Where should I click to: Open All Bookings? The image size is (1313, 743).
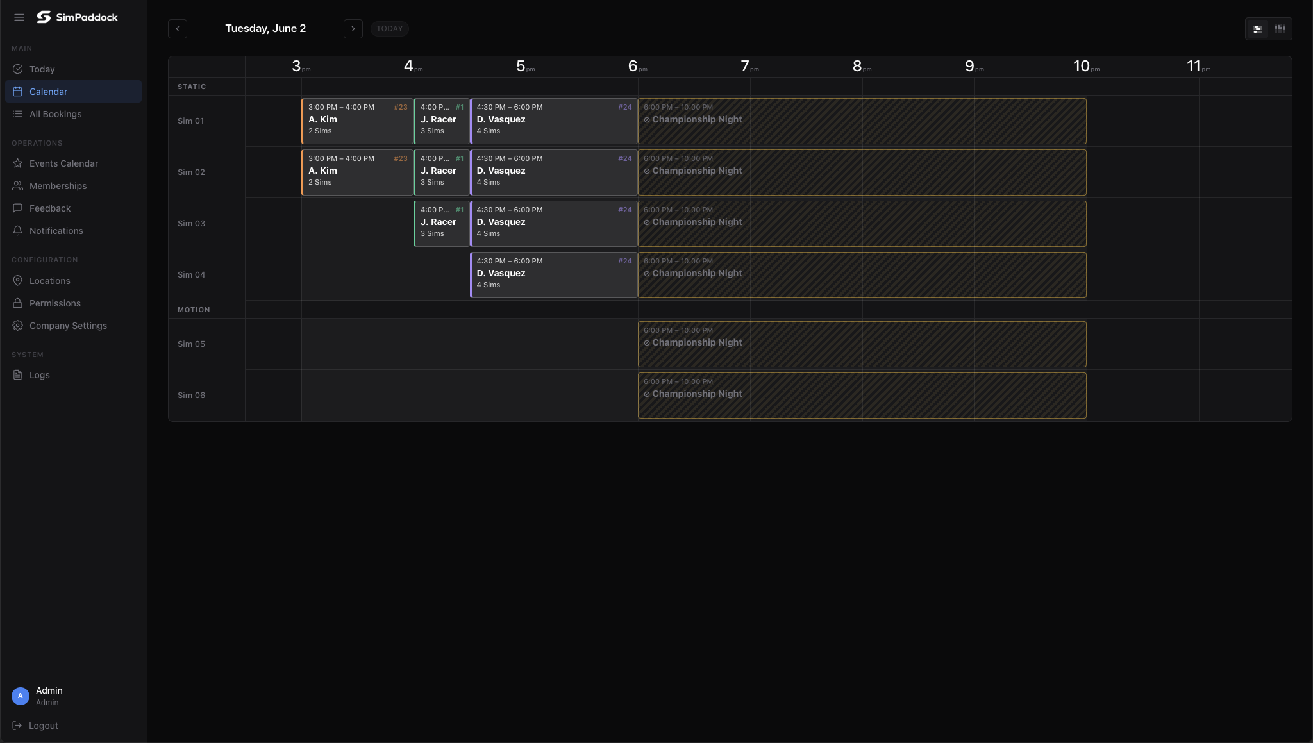73,114
